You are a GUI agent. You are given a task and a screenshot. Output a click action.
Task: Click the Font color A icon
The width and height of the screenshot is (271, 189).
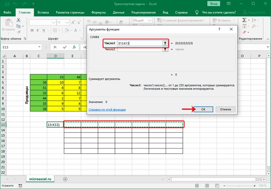(x=76, y=30)
